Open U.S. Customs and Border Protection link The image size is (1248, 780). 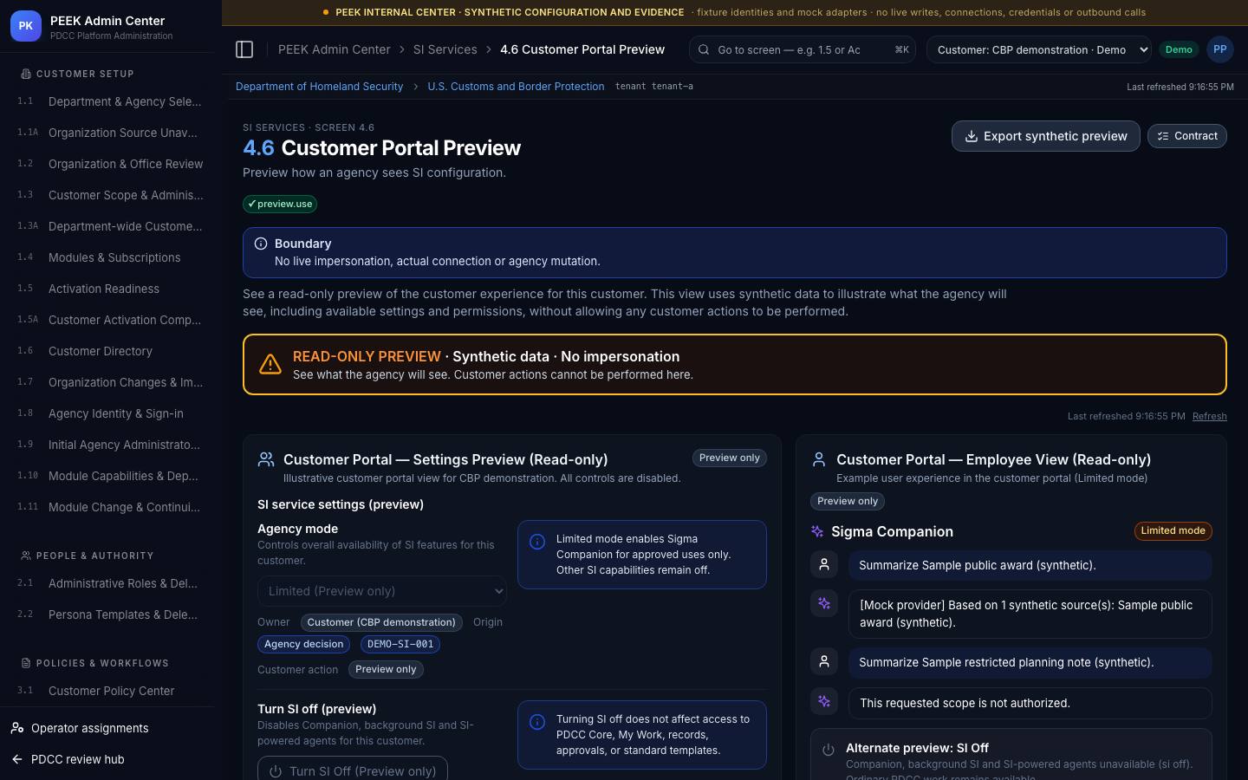[x=516, y=87]
